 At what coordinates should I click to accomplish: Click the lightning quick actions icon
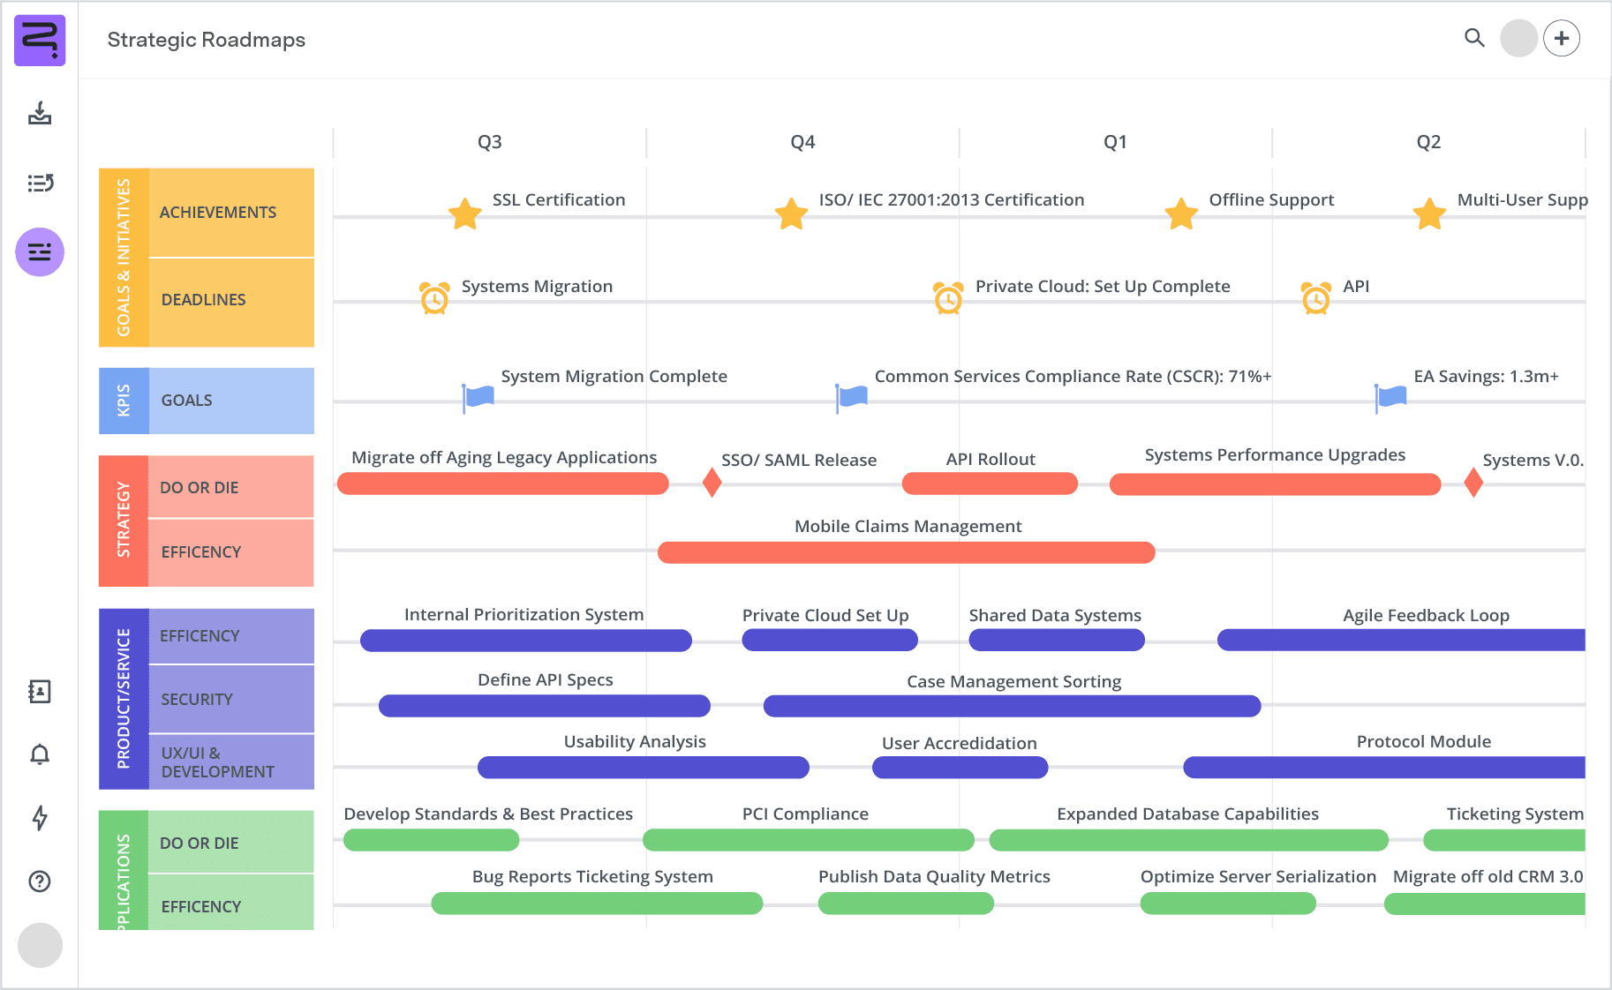(40, 819)
